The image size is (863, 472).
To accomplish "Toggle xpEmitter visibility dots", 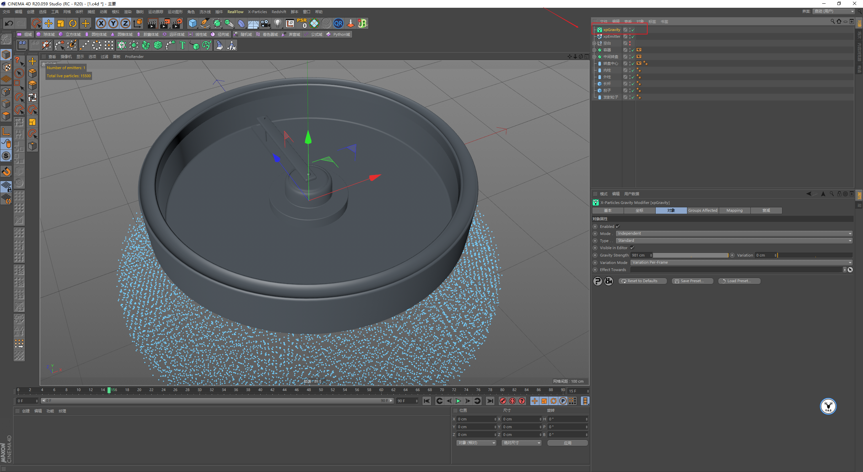I will coord(630,36).
